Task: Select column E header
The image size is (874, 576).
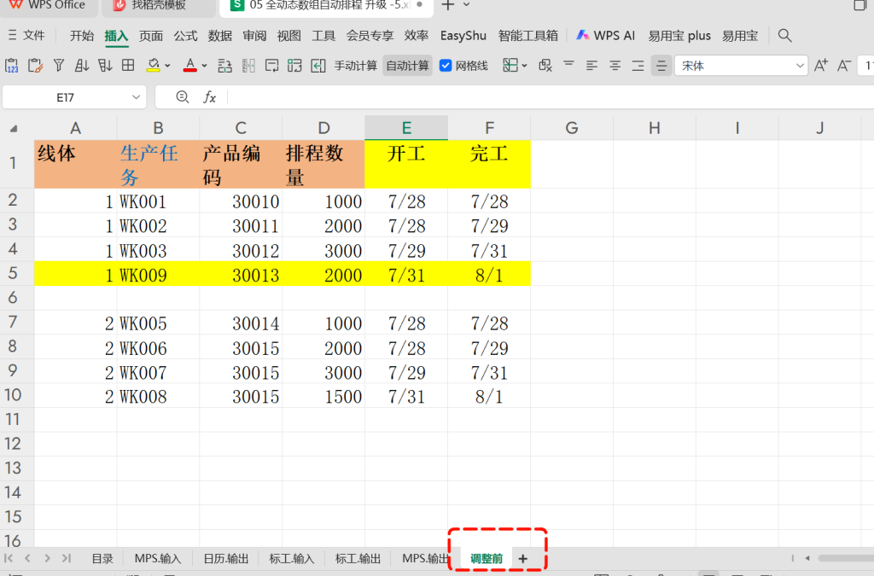Action: point(406,128)
